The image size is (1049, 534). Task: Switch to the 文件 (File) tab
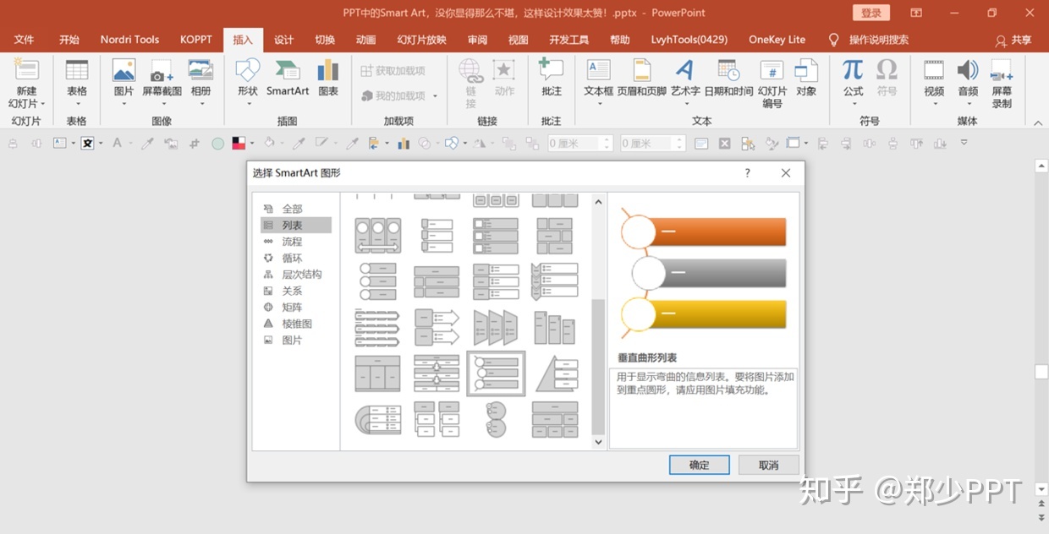click(x=24, y=40)
